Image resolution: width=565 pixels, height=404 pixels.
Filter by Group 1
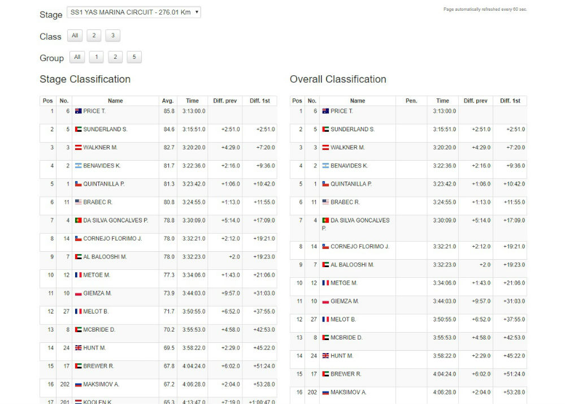pos(97,57)
